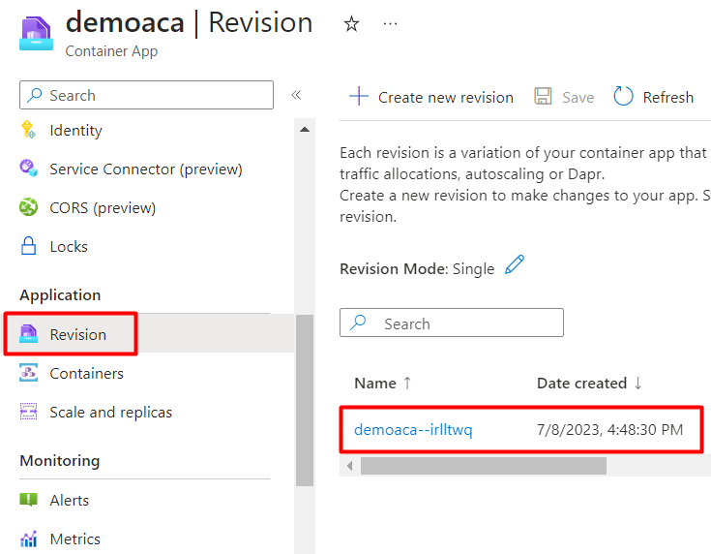Click the Refresh icon in toolbar
This screenshot has height=554, width=711.
pyautogui.click(x=624, y=96)
